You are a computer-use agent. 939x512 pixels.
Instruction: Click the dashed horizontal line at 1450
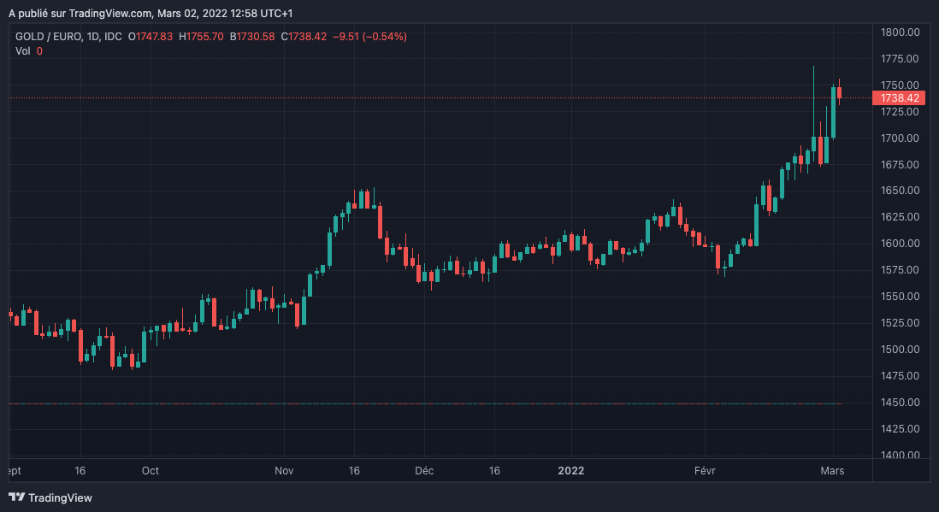tap(428, 403)
